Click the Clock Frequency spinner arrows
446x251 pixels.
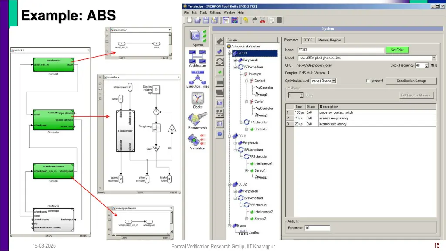[x=426, y=65]
